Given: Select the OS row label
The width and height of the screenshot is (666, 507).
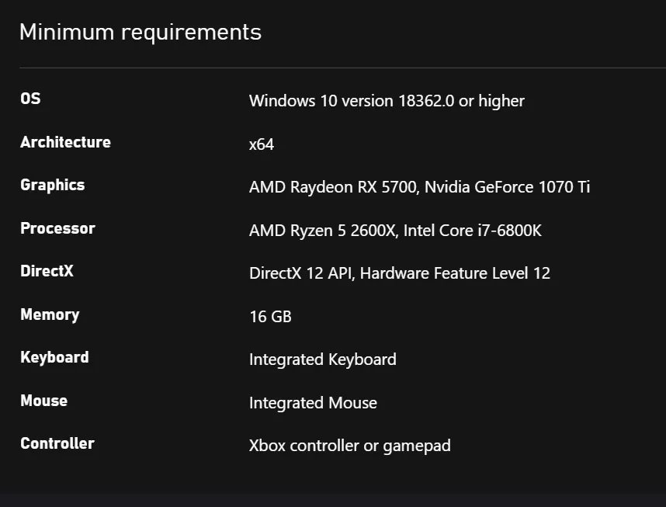Looking at the screenshot, I should click(x=30, y=99).
